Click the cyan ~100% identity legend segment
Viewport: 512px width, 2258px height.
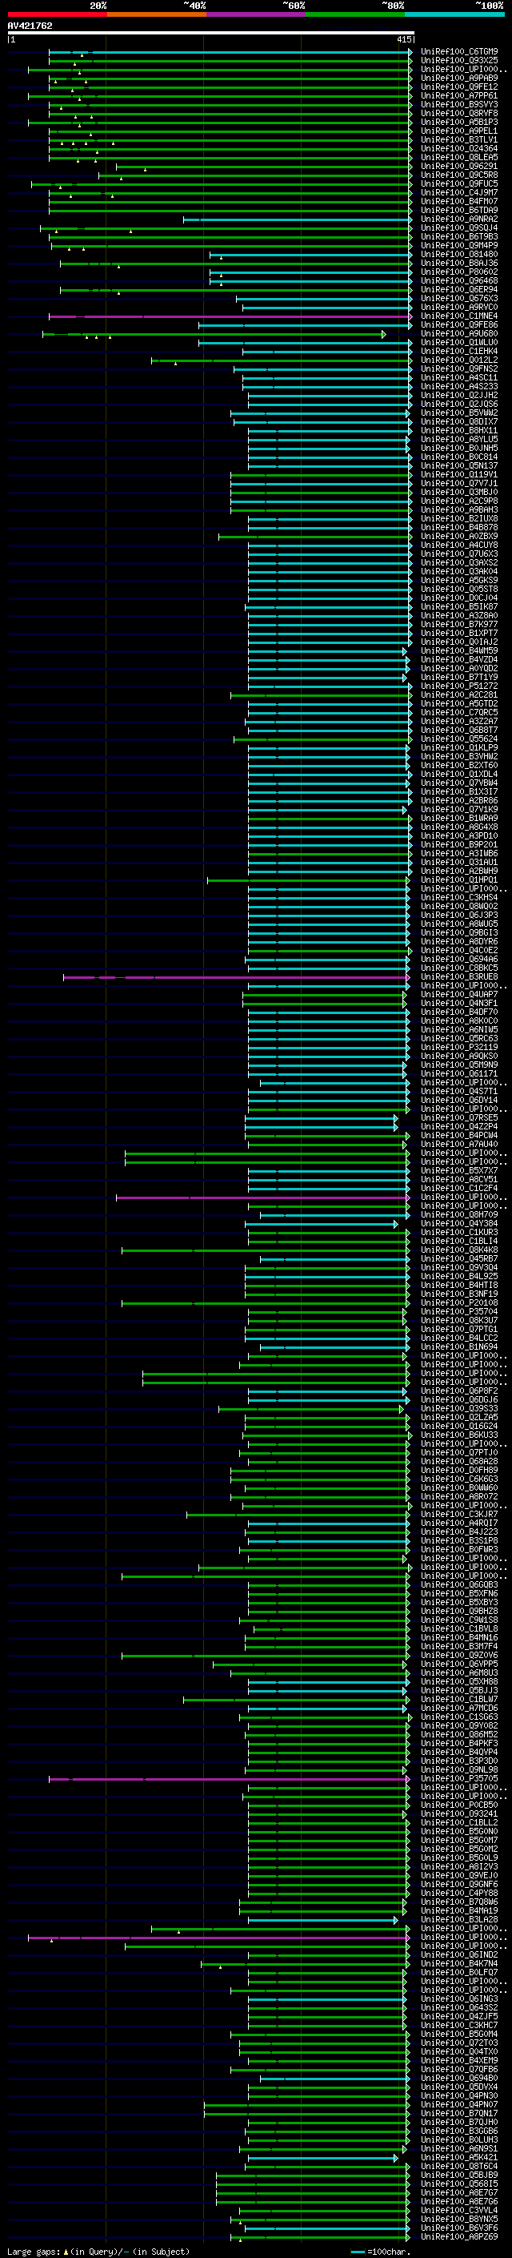(x=455, y=14)
